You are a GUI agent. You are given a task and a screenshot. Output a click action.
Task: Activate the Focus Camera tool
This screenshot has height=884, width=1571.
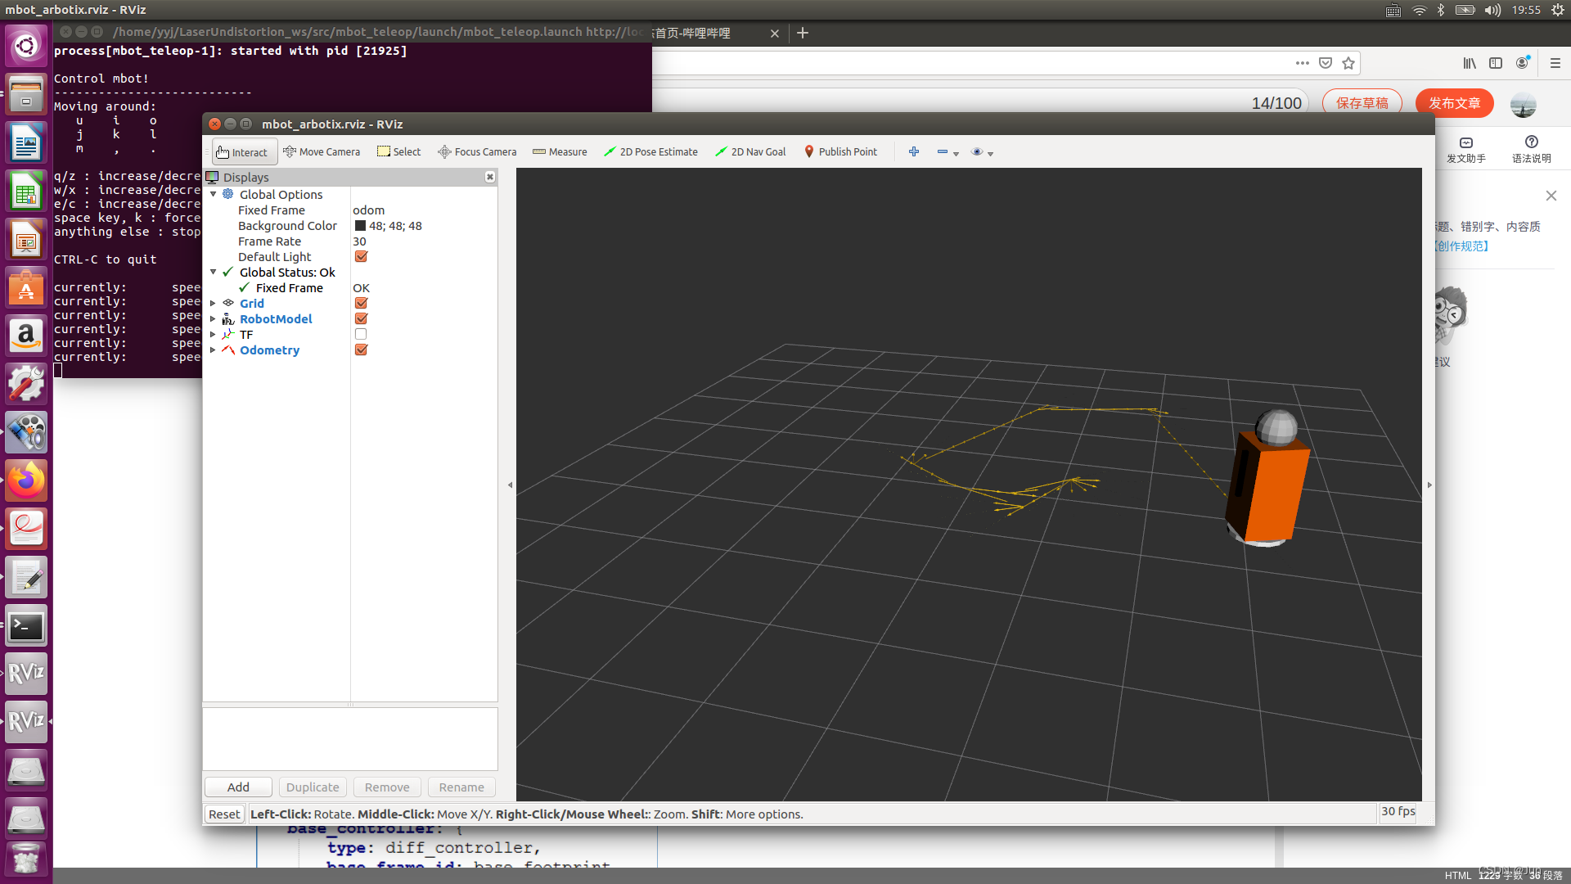(477, 151)
